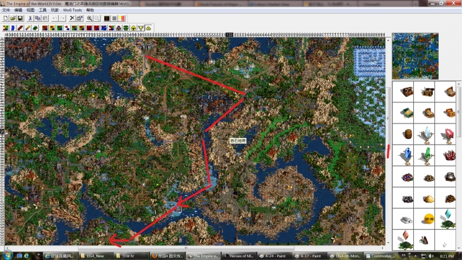This screenshot has width=462, height=260.
Task: Zoom in with the magnifier icon
Action: pos(89,18)
